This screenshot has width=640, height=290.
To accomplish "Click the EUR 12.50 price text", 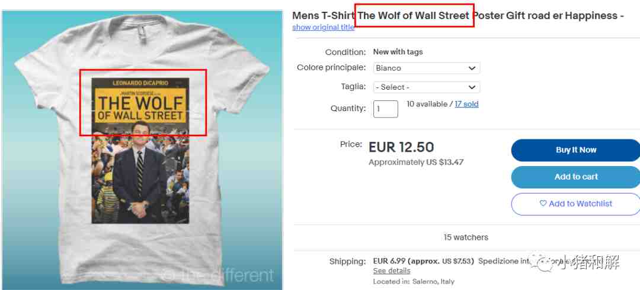I will click(x=401, y=147).
